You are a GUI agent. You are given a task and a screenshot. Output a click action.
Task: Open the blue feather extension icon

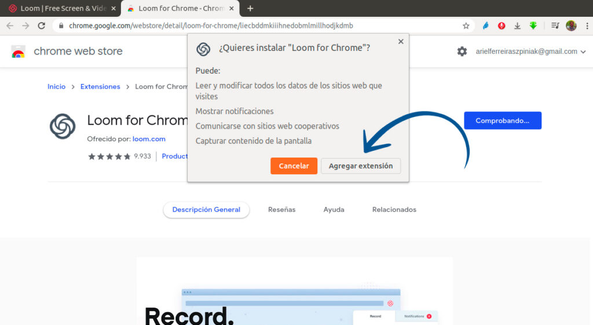[486, 25]
